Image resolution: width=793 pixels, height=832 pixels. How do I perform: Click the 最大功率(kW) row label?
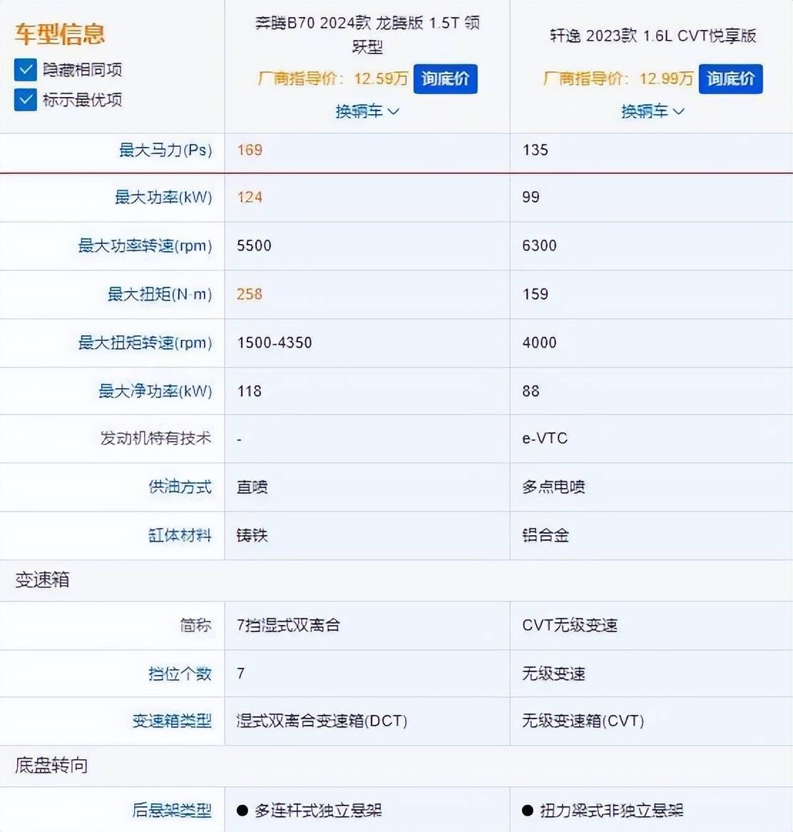pyautogui.click(x=164, y=198)
